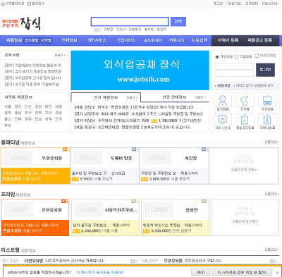Click 상품안내 및 신청 in empty 프라임 slot
This screenshot has height=277, width=282.
point(245,221)
